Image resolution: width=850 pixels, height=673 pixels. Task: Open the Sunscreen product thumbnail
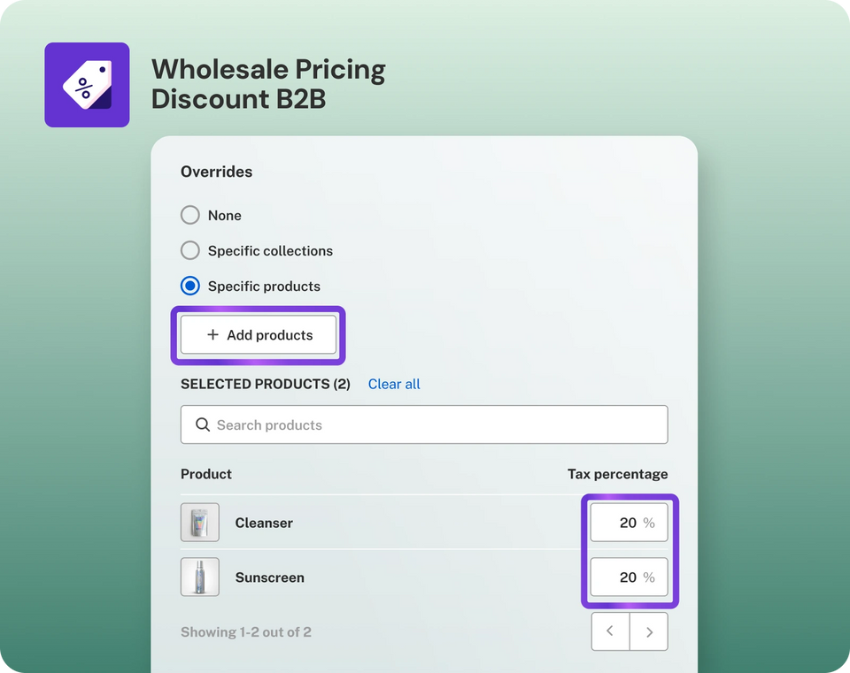[199, 577]
